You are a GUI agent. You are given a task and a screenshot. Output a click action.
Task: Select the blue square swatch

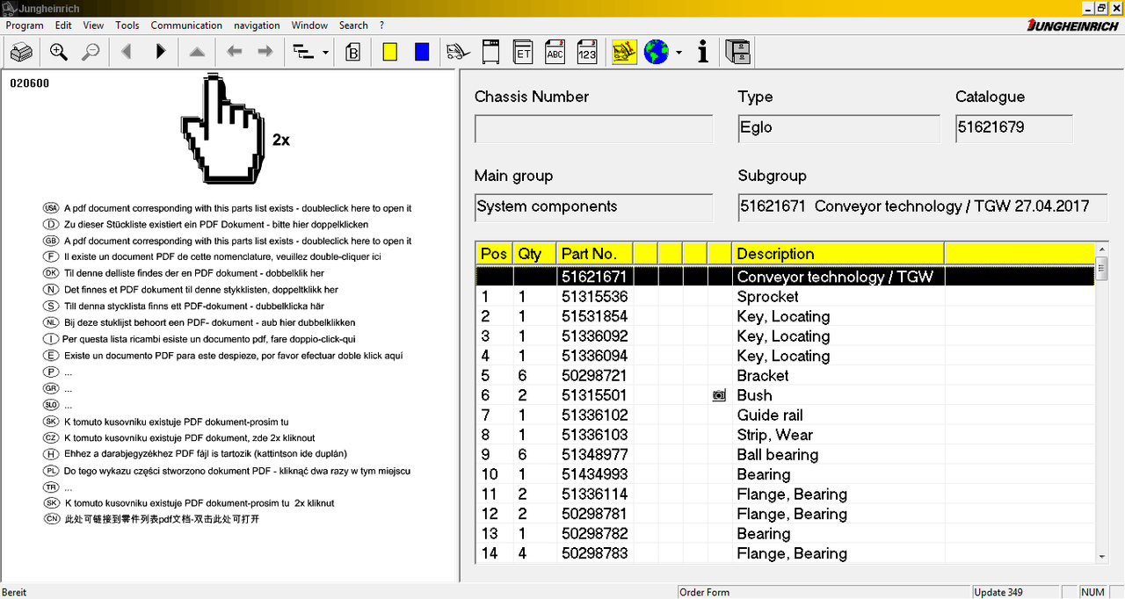(422, 53)
